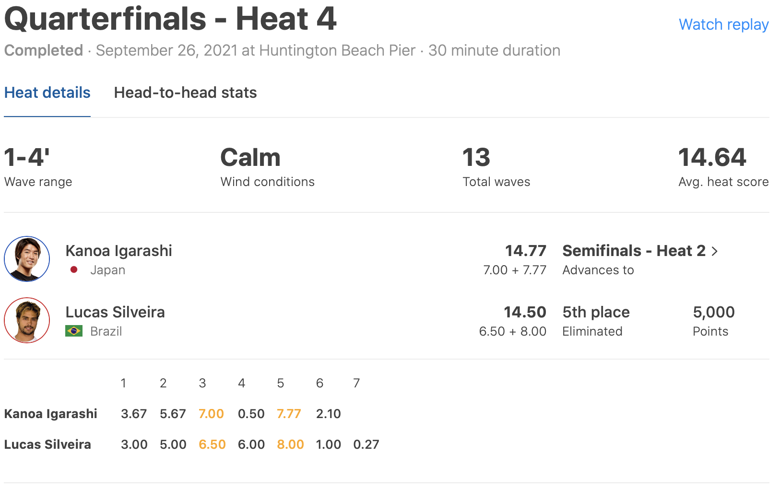779x490 pixels.
Task: Click the chevron next to Semifinals Heat 2
Action: click(715, 251)
